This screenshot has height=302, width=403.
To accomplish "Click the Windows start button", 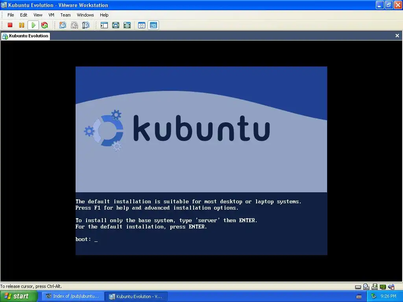I will (x=19, y=296).
